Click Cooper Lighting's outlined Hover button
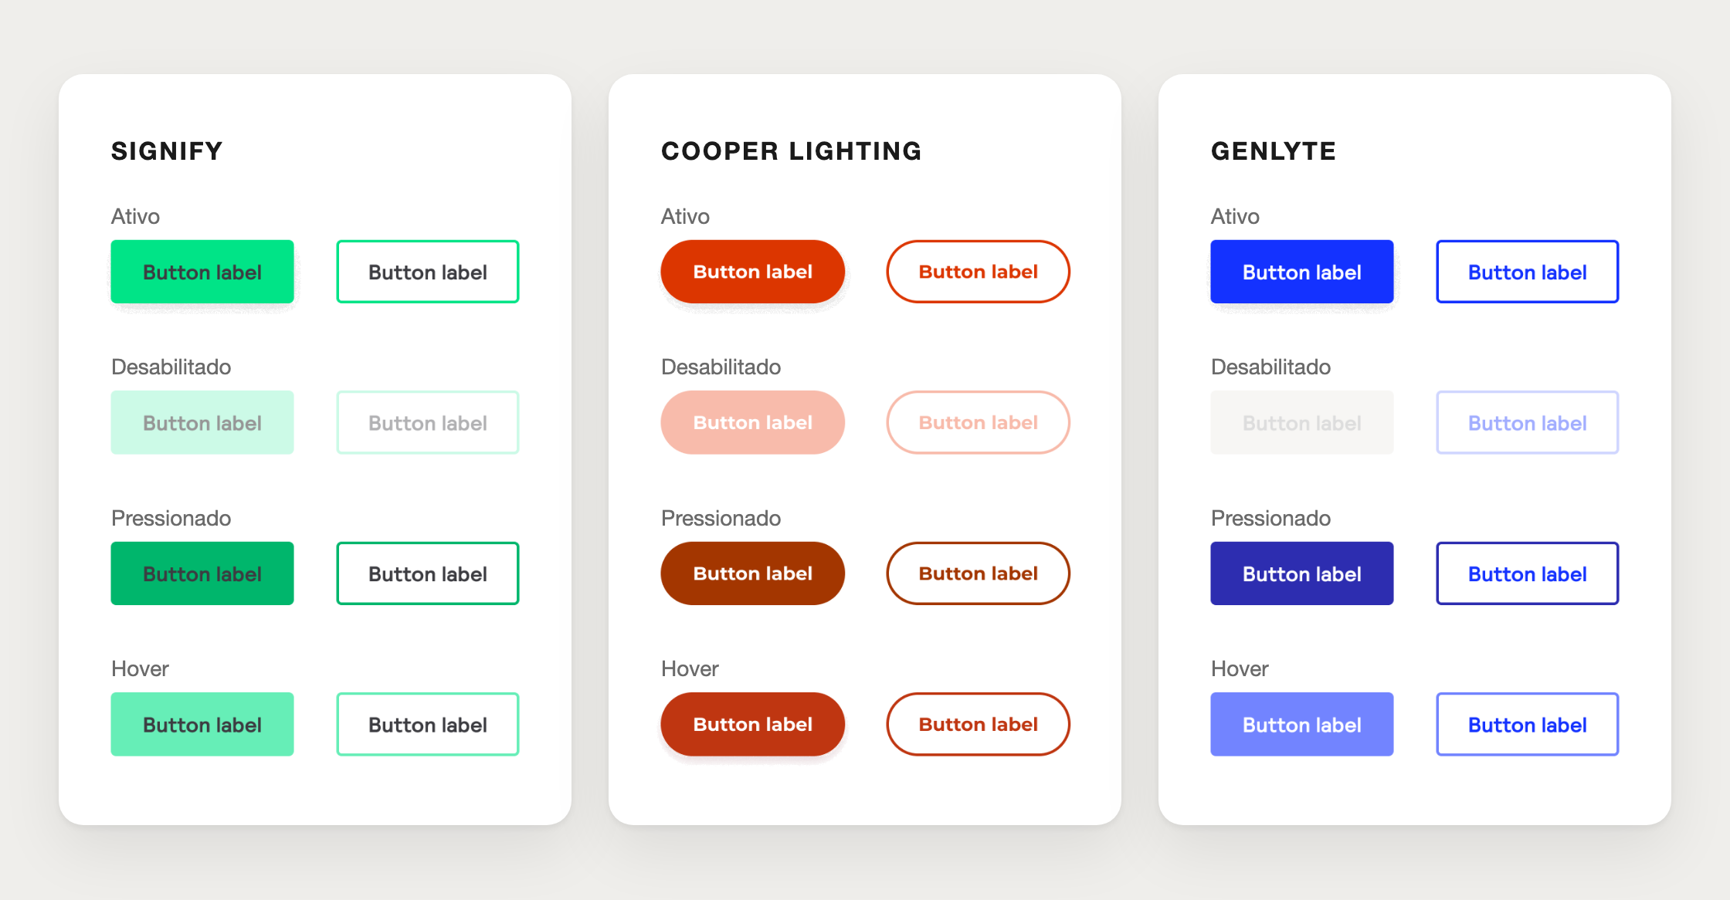This screenshot has height=900, width=1730. pos(979,724)
